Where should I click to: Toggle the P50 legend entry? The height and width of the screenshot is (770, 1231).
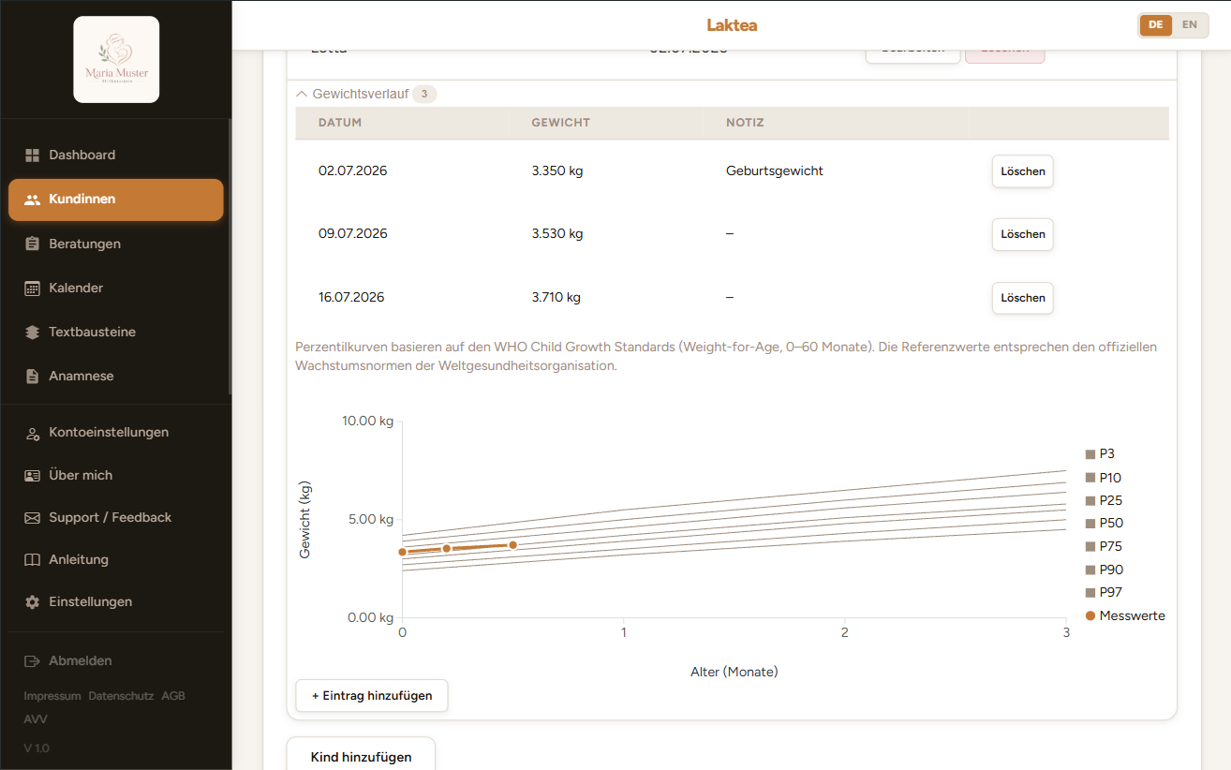1105,523
